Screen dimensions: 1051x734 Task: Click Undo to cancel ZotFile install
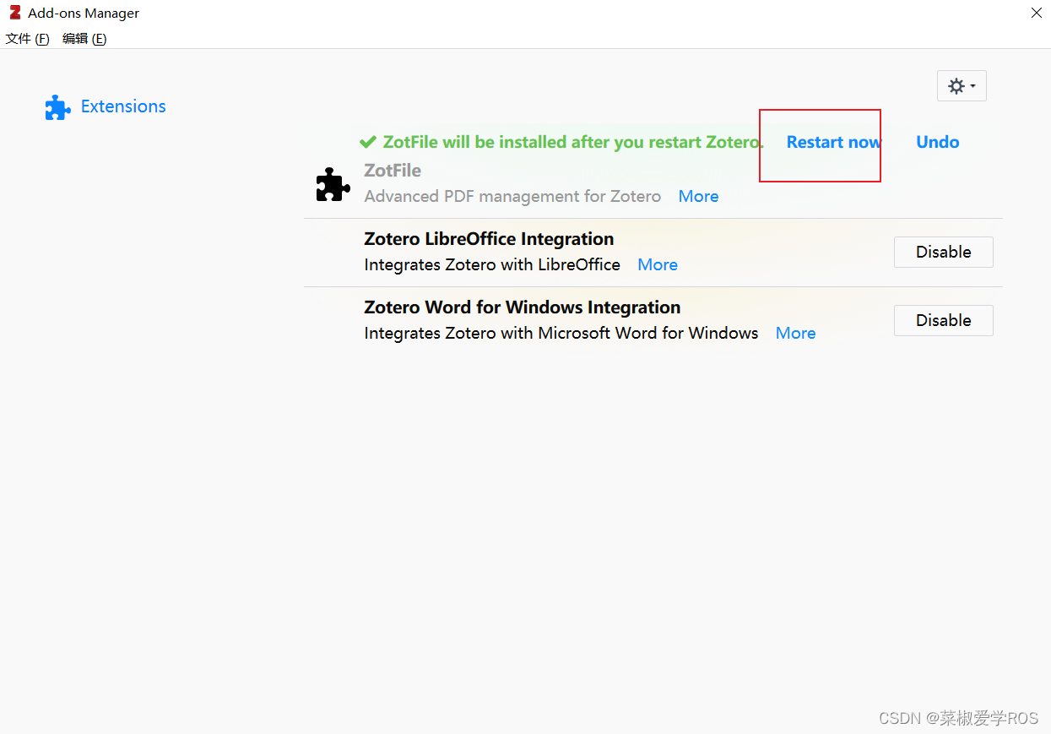point(938,142)
